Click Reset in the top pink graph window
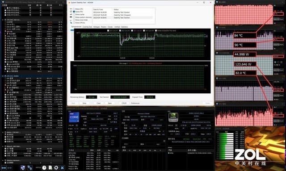The height and width of the screenshot is (171, 286). [x=281, y=19]
